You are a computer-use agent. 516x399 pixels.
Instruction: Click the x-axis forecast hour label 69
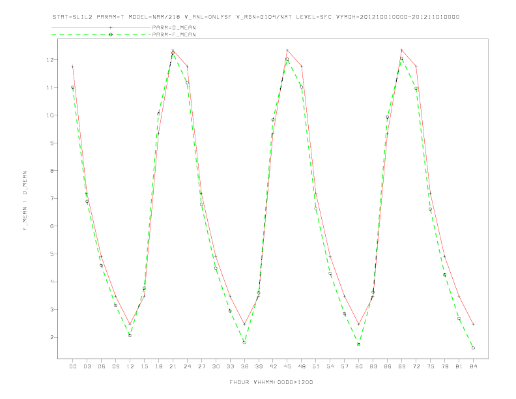402,366
